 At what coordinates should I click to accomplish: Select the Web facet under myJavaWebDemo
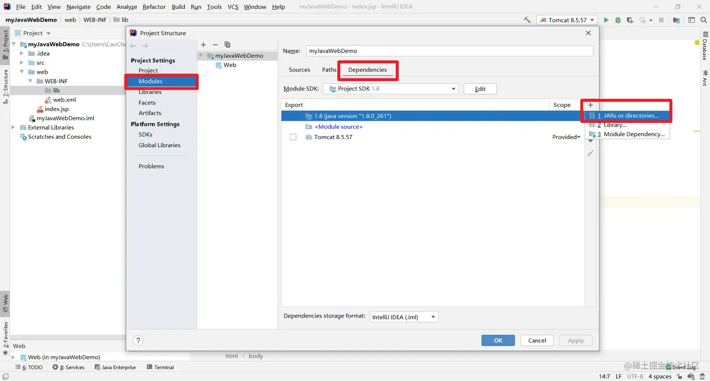(230, 65)
